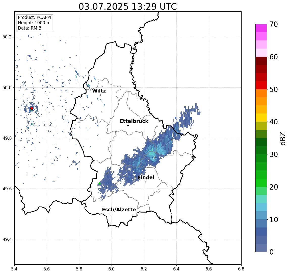Click longitude axis label 6.8
The width and height of the screenshot is (289, 274).
click(241, 269)
